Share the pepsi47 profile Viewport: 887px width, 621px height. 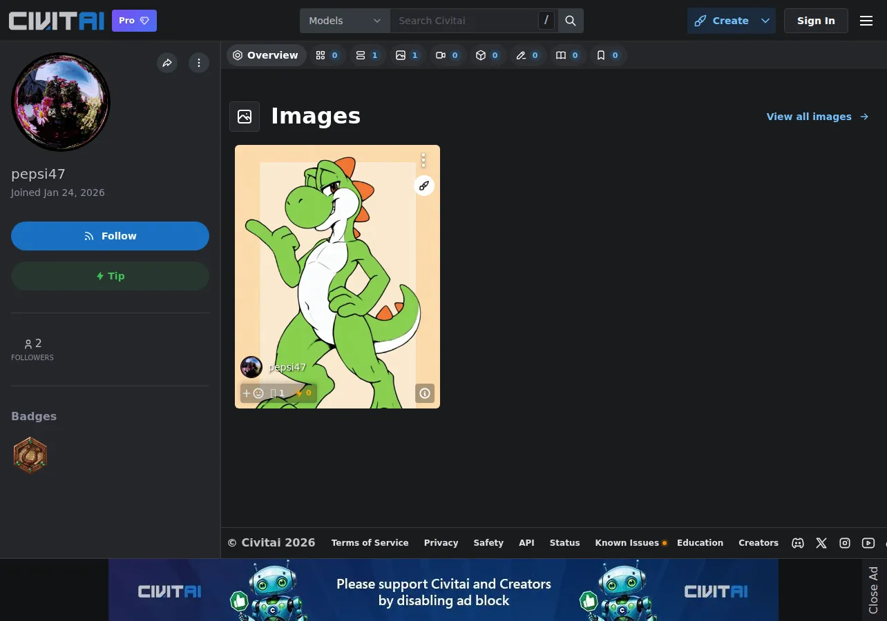click(167, 63)
